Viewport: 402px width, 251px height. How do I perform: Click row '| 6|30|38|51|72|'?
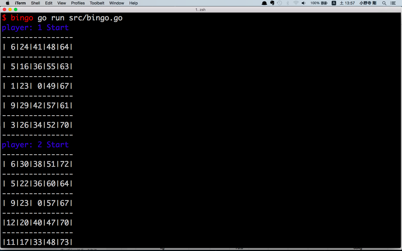[x=37, y=164]
